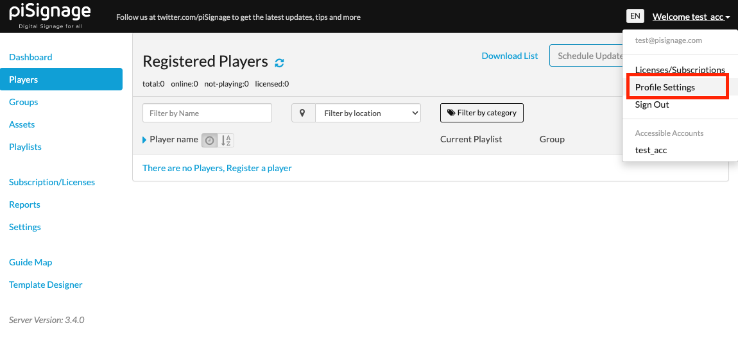
Task: Select Licenses/Subscriptions in the account menu
Action: click(680, 70)
